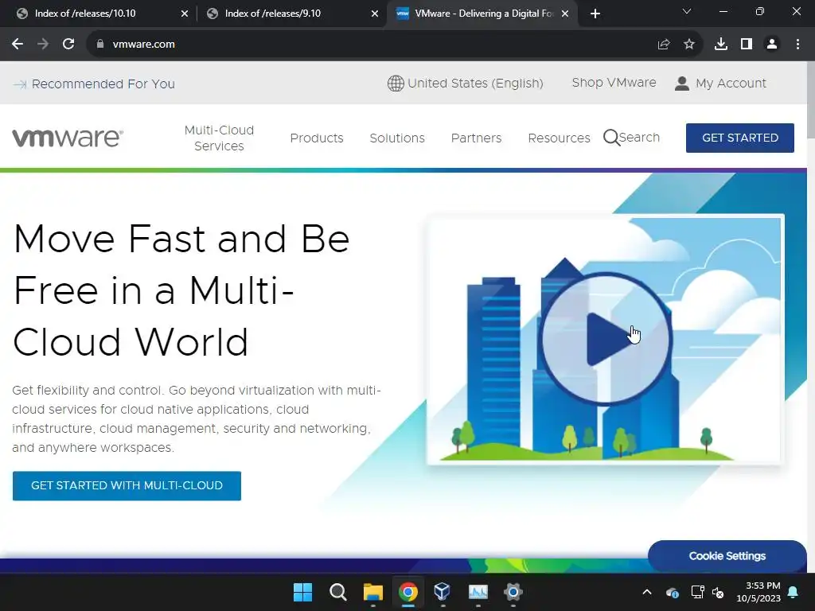
Task: Click the Chrome taskbar icon
Action: [x=408, y=592]
